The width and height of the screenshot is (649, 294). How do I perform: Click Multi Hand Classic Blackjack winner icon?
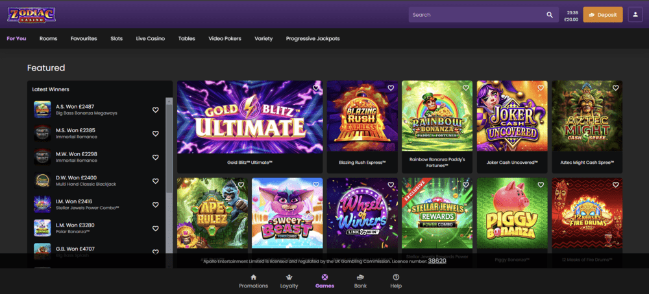(x=42, y=181)
